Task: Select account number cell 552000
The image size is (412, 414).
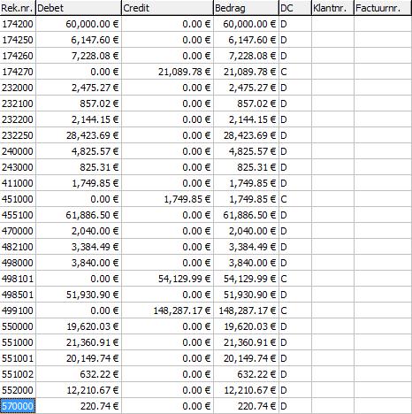Action: click(x=18, y=390)
